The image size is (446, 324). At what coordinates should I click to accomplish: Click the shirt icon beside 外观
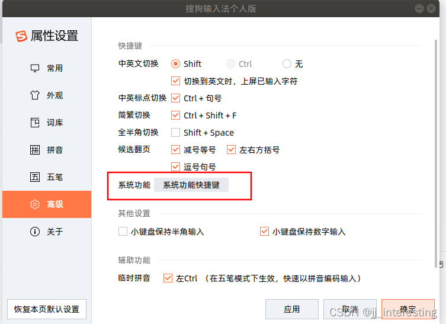(35, 95)
